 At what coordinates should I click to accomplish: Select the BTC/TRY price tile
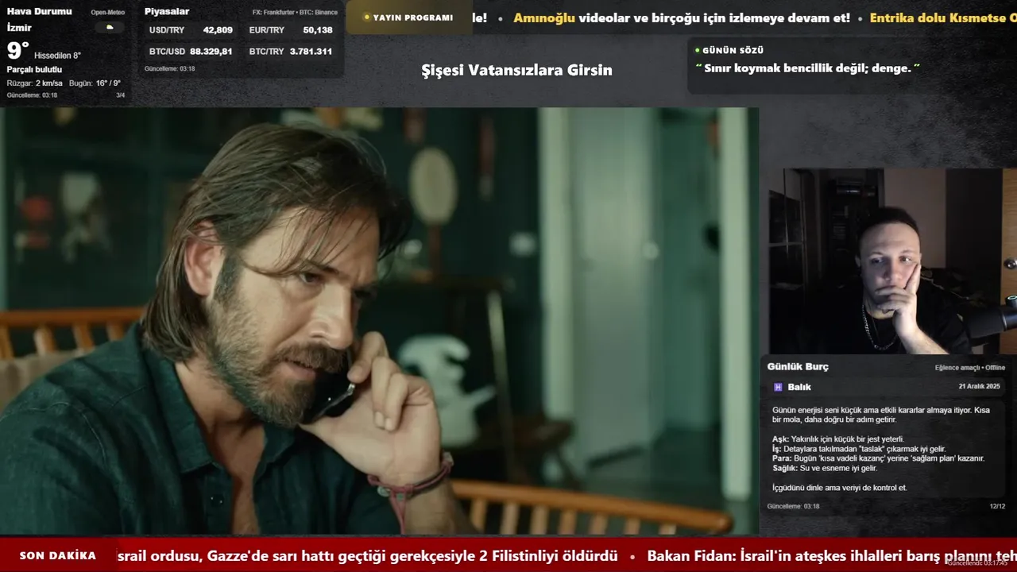tap(291, 52)
